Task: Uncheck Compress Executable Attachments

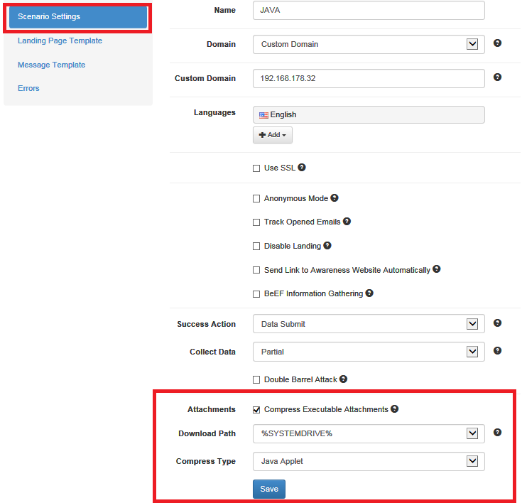Action: [x=256, y=410]
